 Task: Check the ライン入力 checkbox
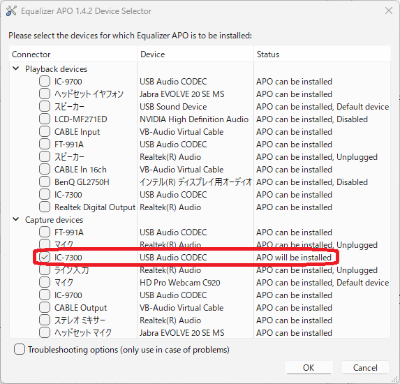45,269
